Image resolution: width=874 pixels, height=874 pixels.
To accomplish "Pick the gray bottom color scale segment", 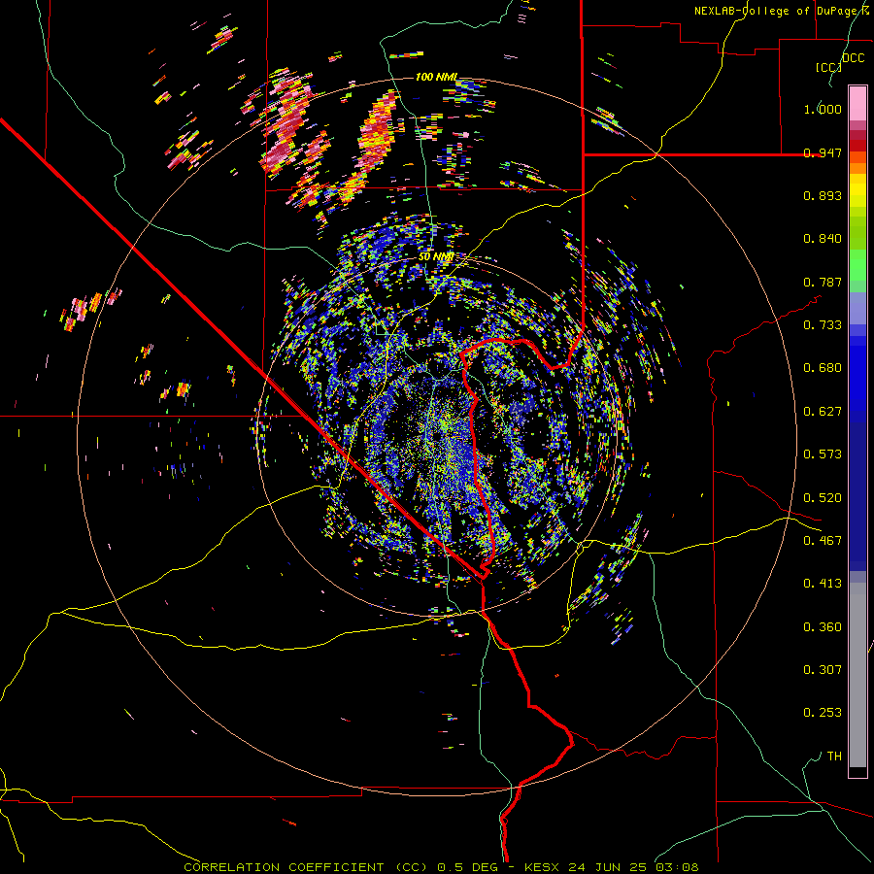I will click(x=857, y=675).
